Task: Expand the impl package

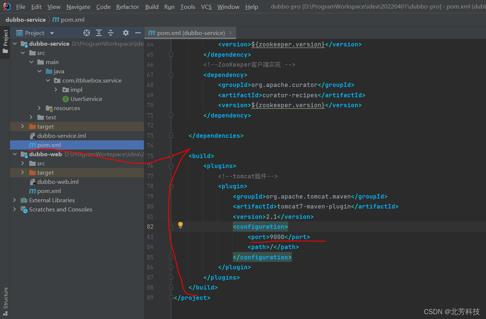Action: coord(56,90)
